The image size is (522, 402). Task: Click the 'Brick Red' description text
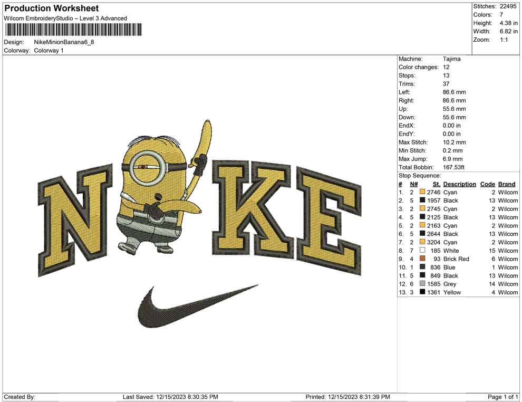coord(456,259)
